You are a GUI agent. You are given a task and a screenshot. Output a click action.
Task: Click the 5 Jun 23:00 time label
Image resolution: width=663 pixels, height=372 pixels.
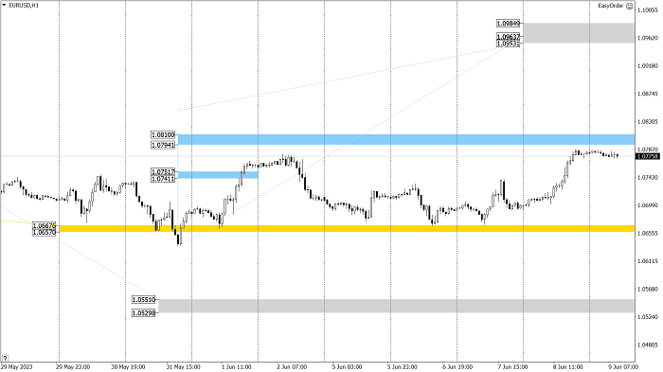pos(403,367)
